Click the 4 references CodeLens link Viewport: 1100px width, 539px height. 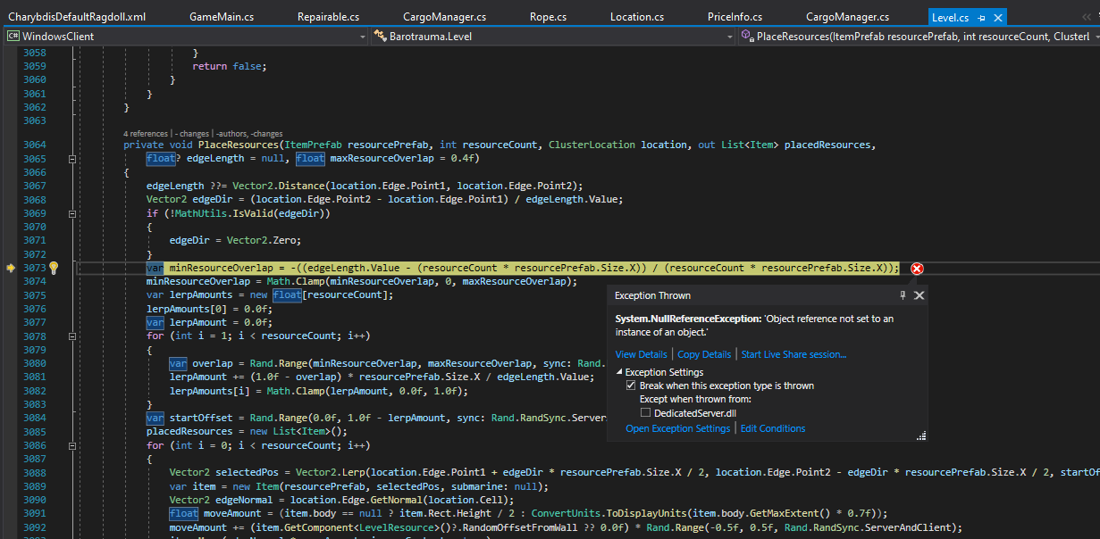coord(147,134)
